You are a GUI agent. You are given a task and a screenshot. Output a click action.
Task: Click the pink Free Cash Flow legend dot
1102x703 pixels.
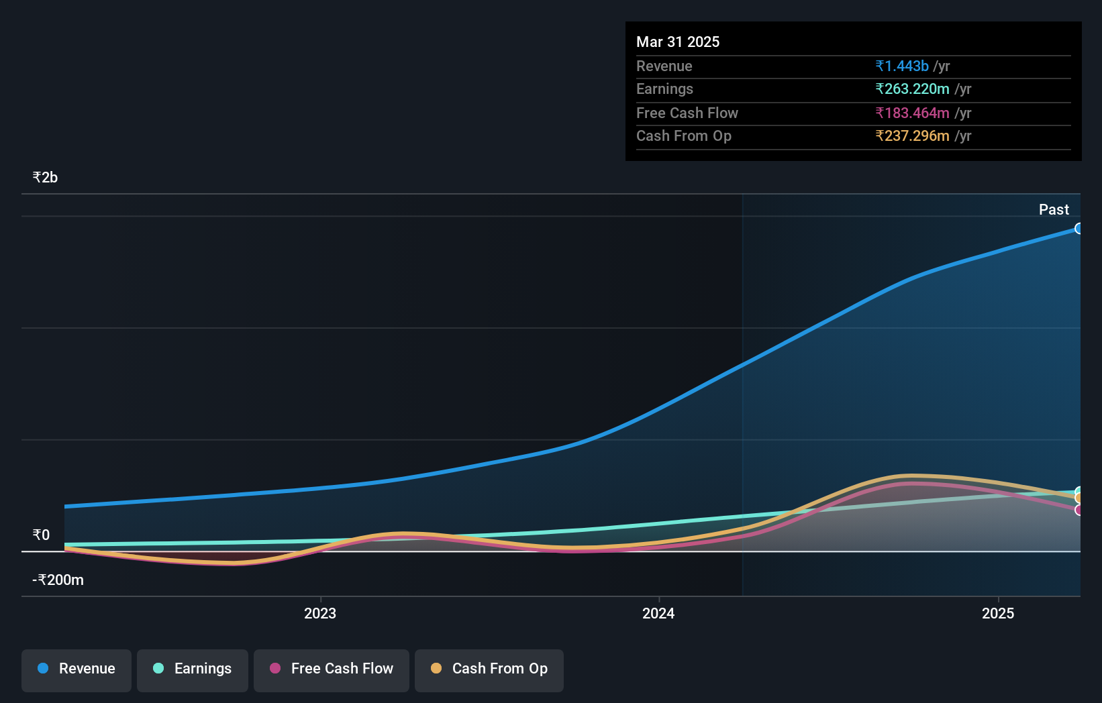pyautogui.click(x=275, y=668)
